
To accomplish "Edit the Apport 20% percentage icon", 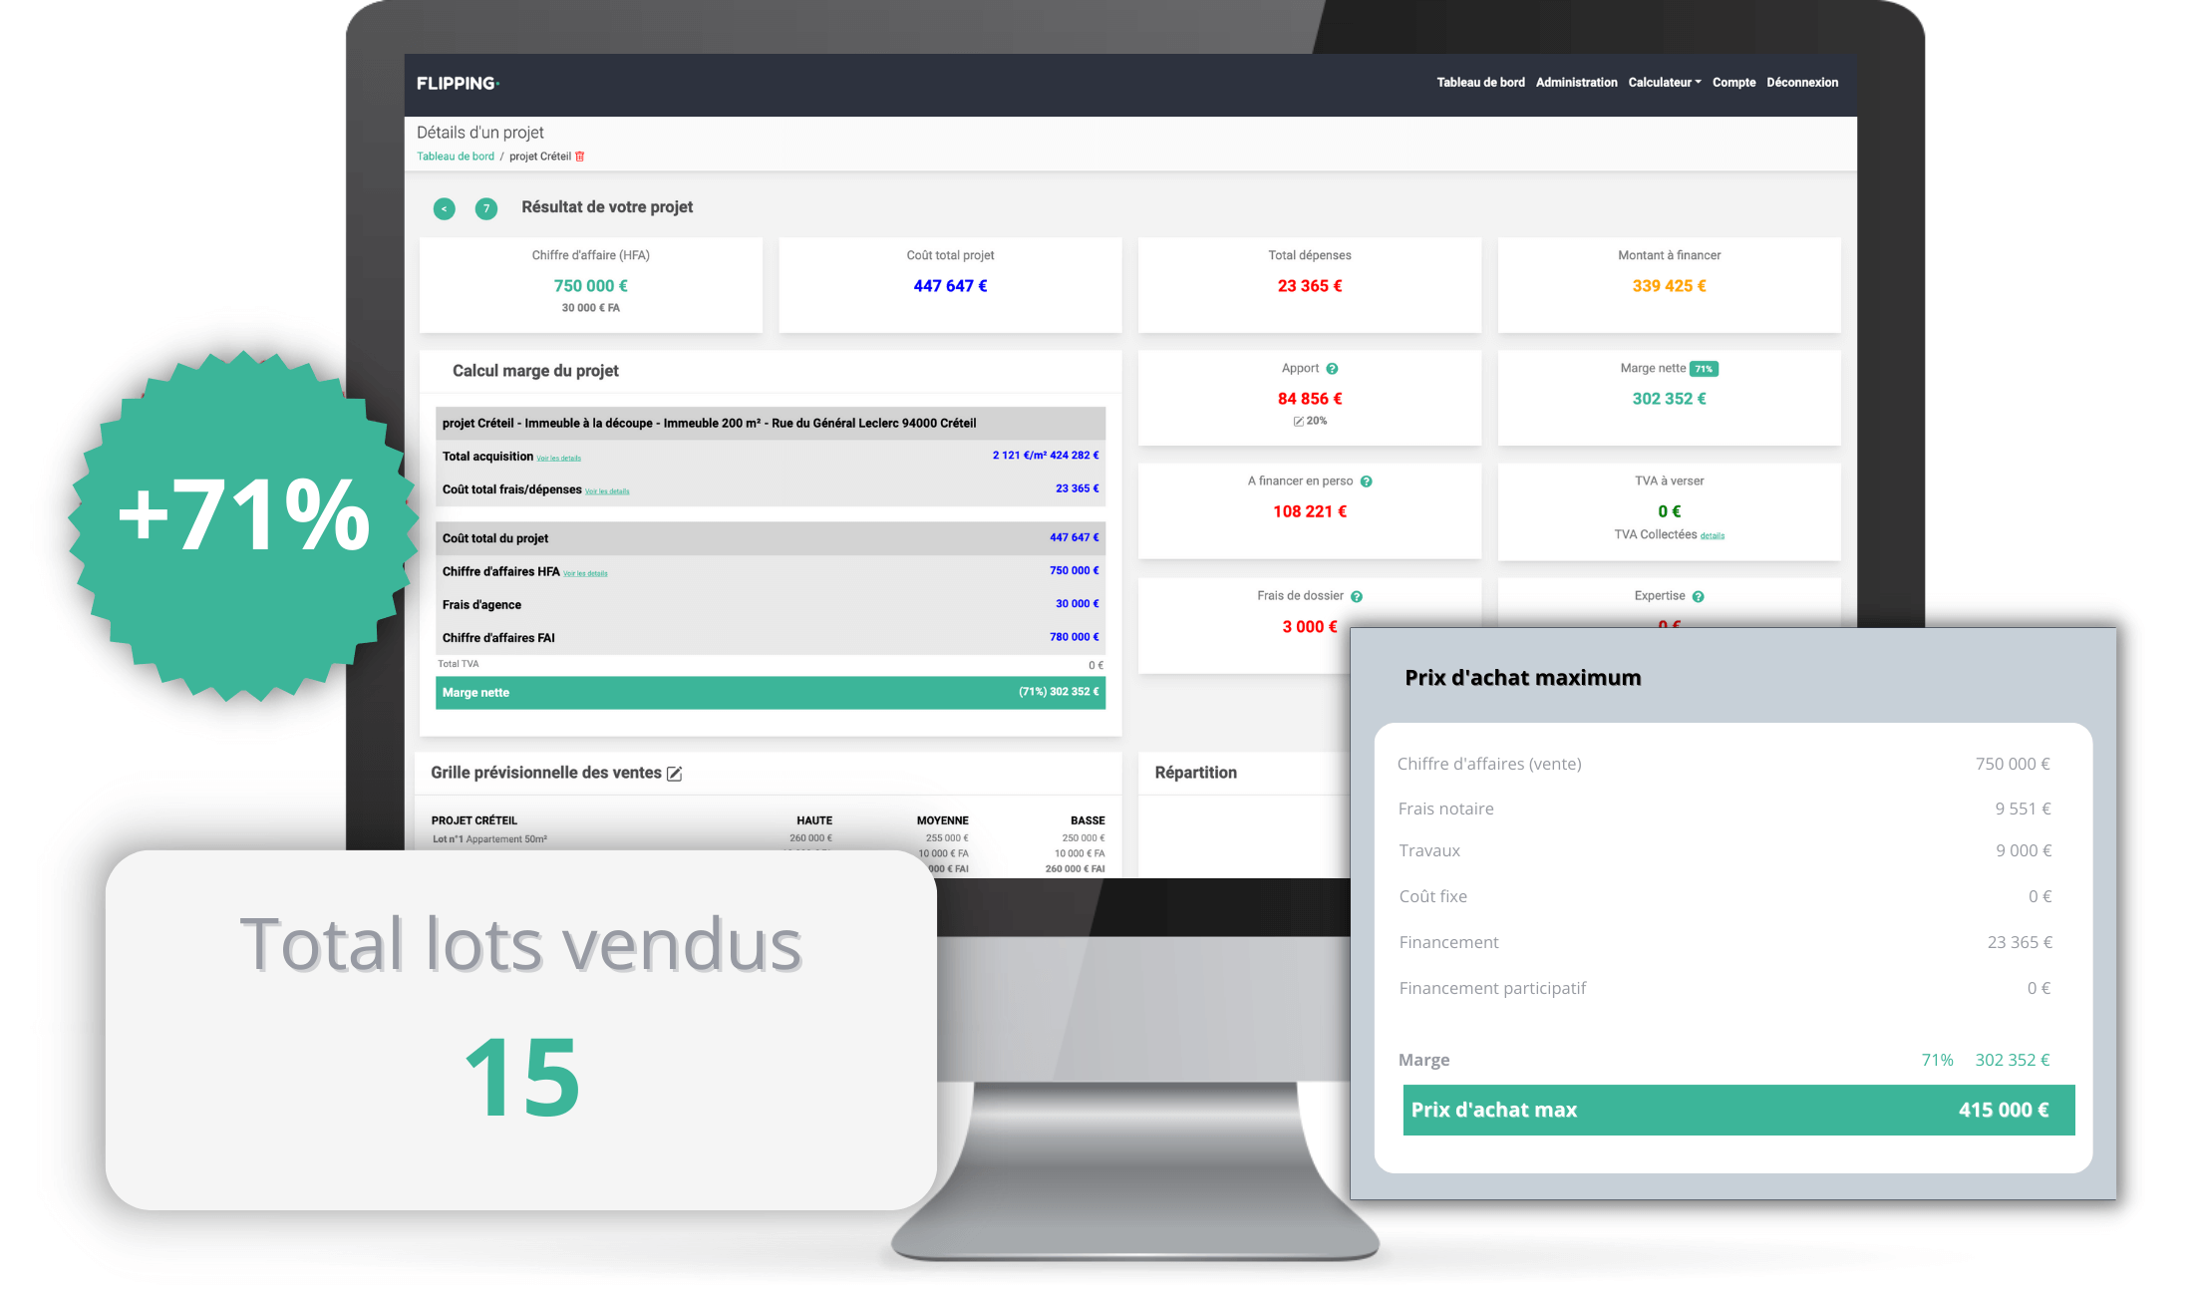I will (x=1299, y=422).
